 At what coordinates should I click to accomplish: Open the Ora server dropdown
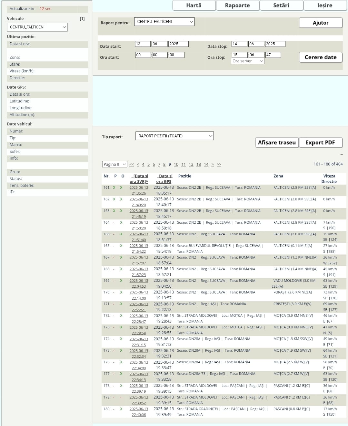tap(248, 61)
